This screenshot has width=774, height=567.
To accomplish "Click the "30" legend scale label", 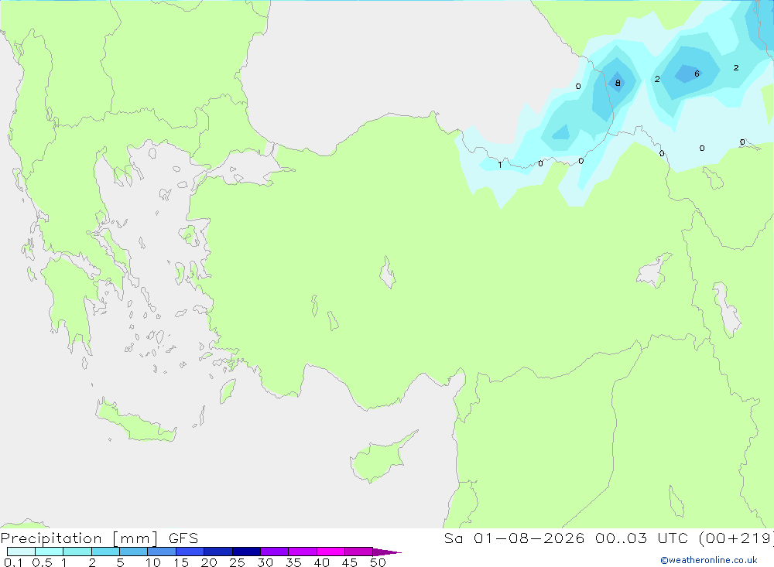I will (265, 562).
